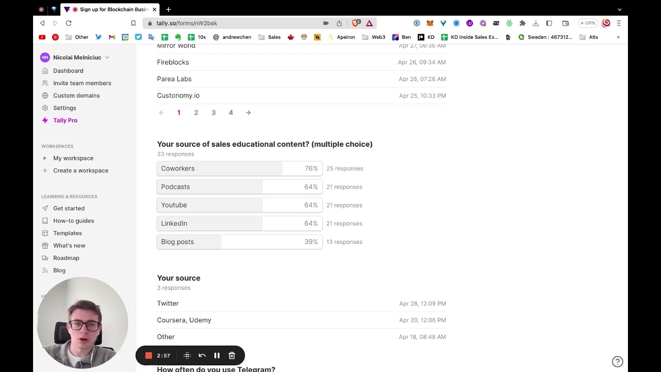The width and height of the screenshot is (661, 372).
Task: Click the Coworkers 76% result bar
Action: pos(240,168)
